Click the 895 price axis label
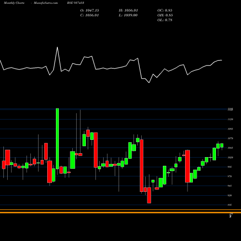The width and height of the screenshot is (241, 241). tap(230, 205)
